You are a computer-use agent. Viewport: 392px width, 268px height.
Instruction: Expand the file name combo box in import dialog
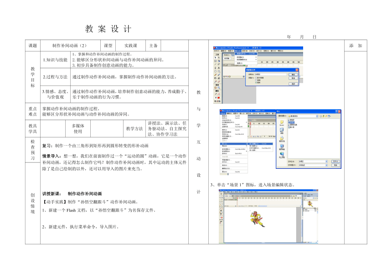(326, 162)
